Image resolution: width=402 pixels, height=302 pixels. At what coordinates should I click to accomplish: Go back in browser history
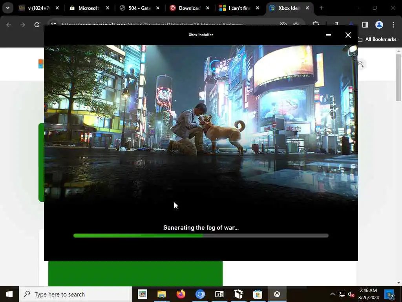(x=9, y=25)
